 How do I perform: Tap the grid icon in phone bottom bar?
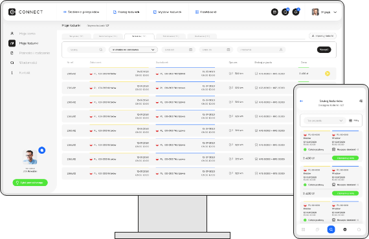point(303,229)
